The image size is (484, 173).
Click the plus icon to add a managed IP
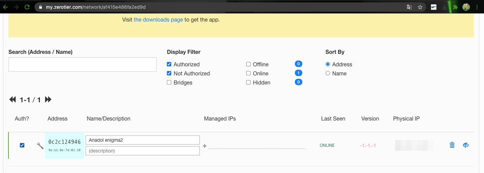(x=204, y=146)
